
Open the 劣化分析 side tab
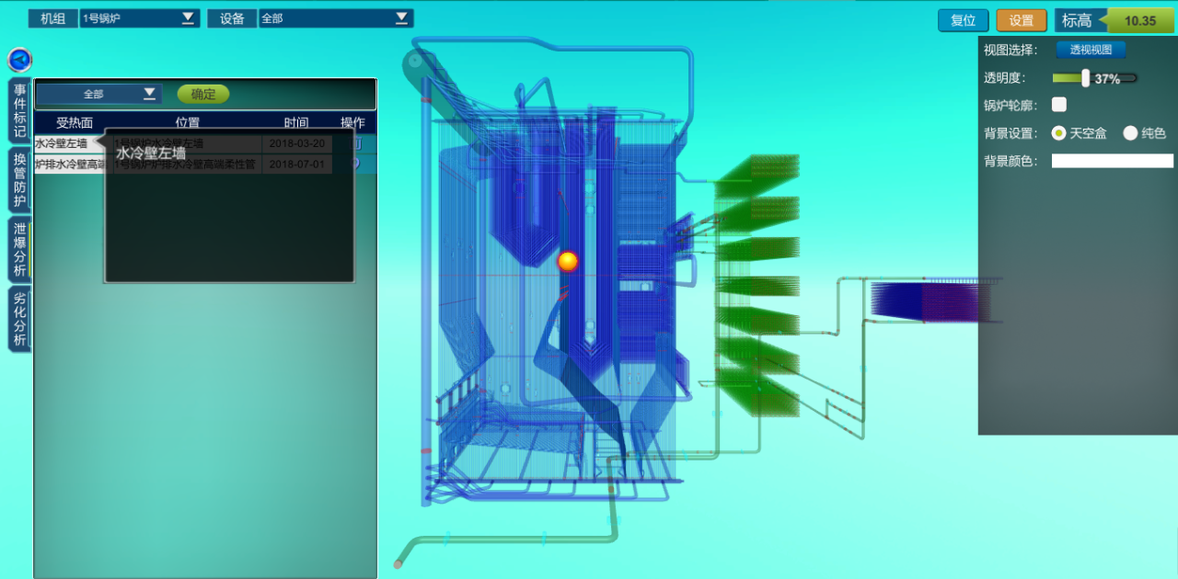pos(19,319)
